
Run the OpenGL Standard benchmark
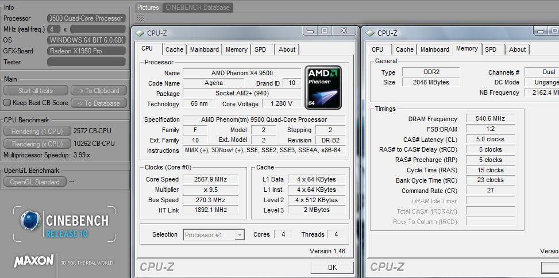tap(34, 182)
